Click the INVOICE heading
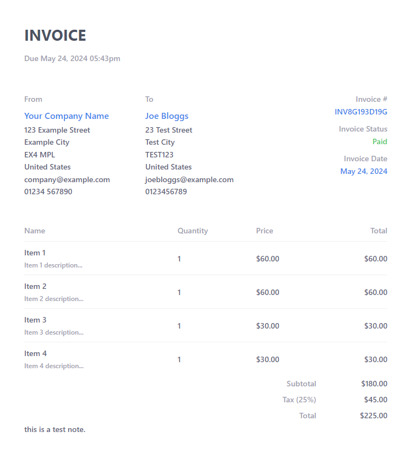The width and height of the screenshot is (411, 459). point(55,36)
